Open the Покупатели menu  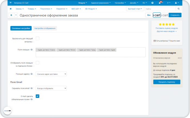click(x=46, y=9)
